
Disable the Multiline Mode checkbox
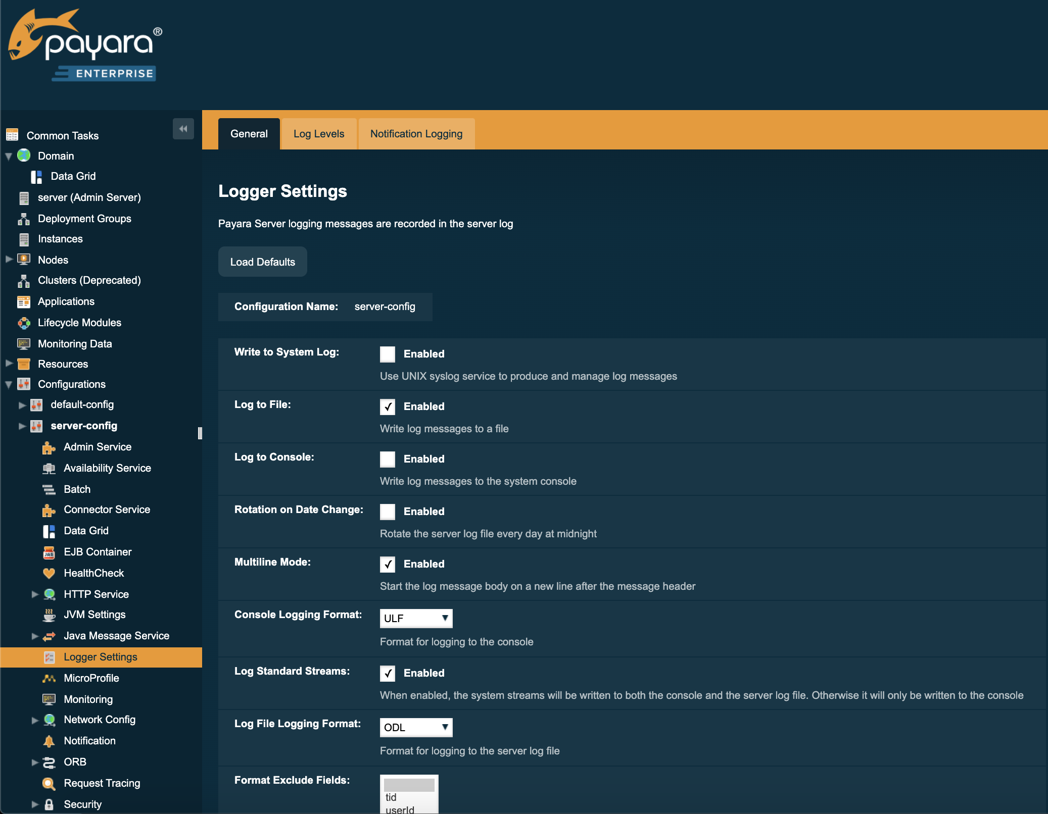pyautogui.click(x=388, y=564)
